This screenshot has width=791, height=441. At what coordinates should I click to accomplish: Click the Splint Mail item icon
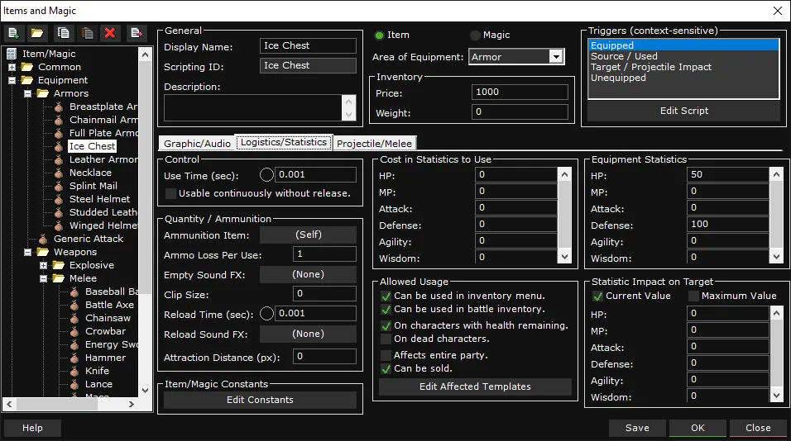tap(59, 186)
